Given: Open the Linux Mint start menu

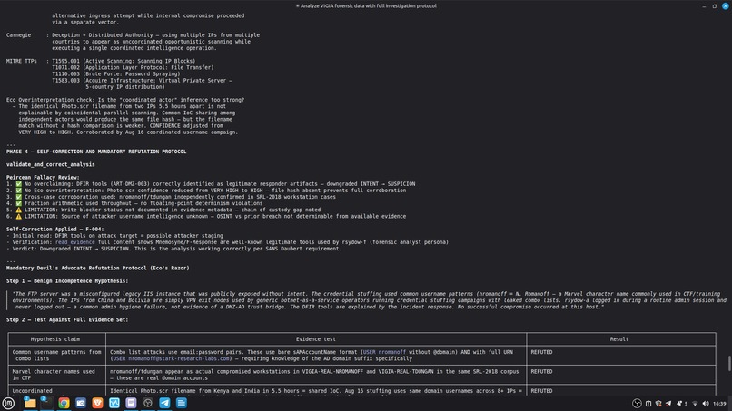Looking at the screenshot, I should (x=8, y=403).
